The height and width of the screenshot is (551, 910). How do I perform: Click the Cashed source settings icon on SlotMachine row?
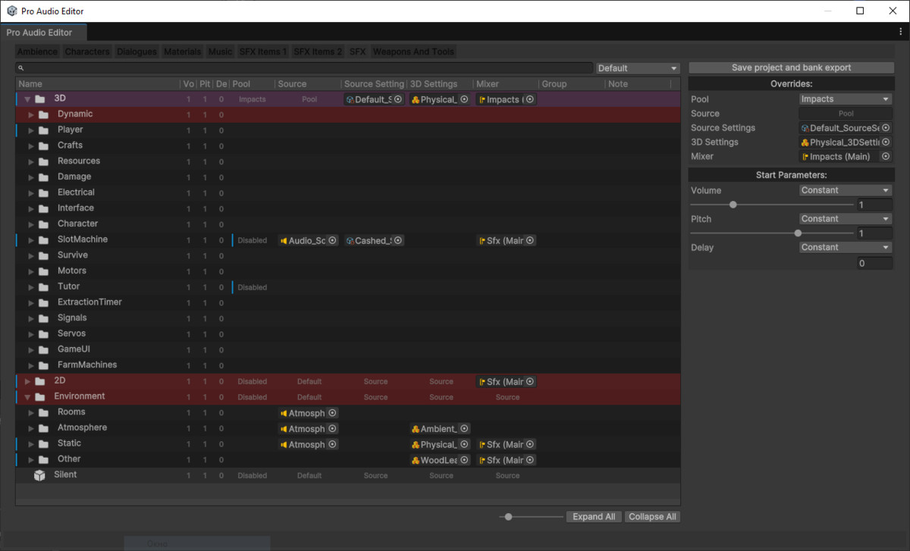pyautogui.click(x=350, y=239)
